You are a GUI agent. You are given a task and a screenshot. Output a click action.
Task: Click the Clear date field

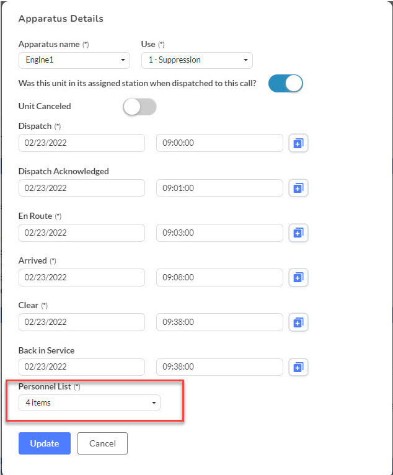coord(82,322)
